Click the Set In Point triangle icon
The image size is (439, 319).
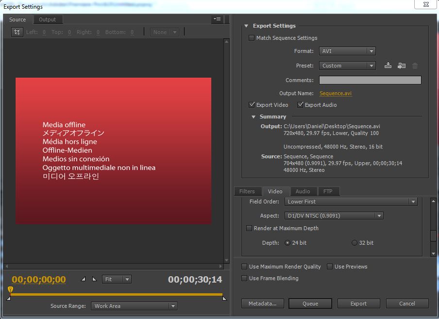83,279
